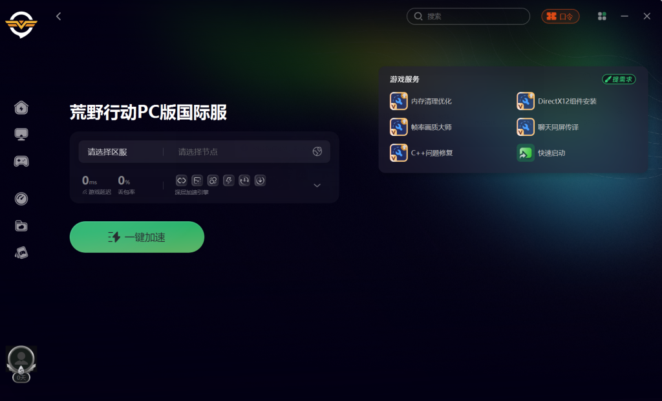This screenshot has height=401, width=662.
Task: Click the lightning bolt engine icon
Action: click(228, 180)
